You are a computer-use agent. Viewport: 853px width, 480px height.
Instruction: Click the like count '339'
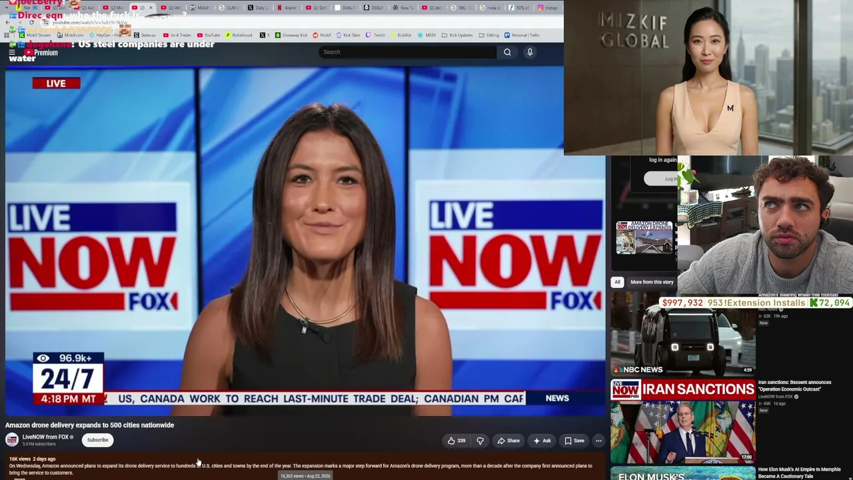[x=461, y=441]
